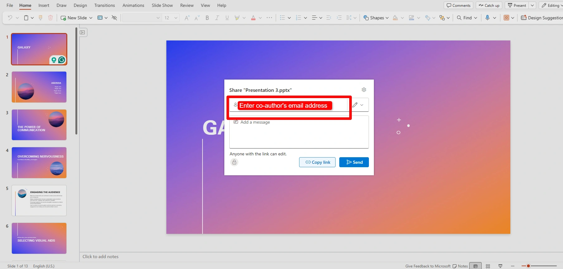Screen dimensions: 563x269
Task: Click the Arrange objects icon
Action: [x=442, y=18]
